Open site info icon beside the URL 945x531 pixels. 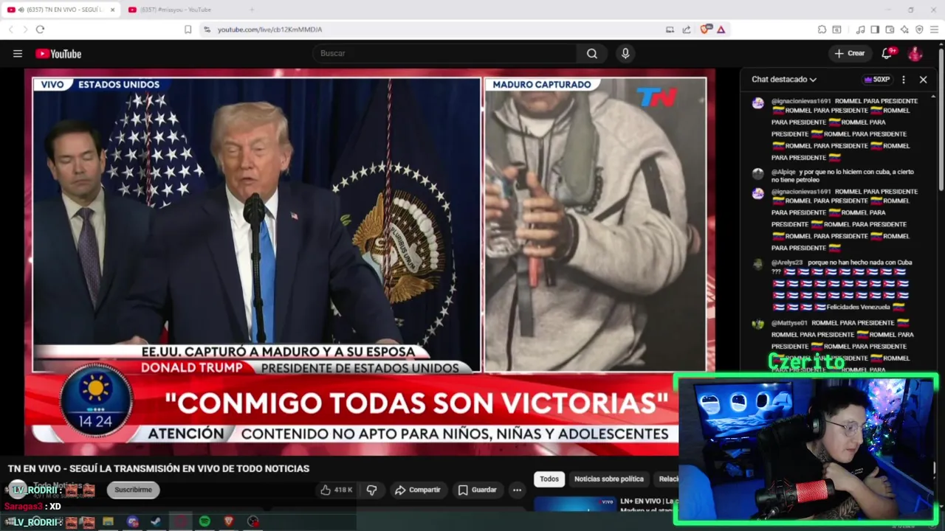tap(207, 29)
